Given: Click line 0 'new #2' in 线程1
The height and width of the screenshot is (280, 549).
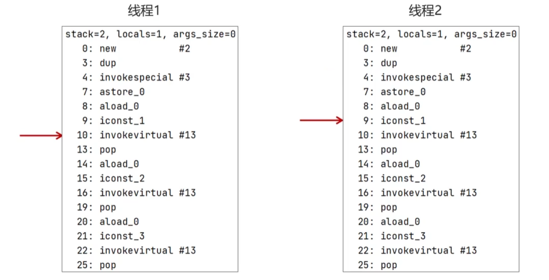Looking at the screenshot, I should tap(136, 49).
